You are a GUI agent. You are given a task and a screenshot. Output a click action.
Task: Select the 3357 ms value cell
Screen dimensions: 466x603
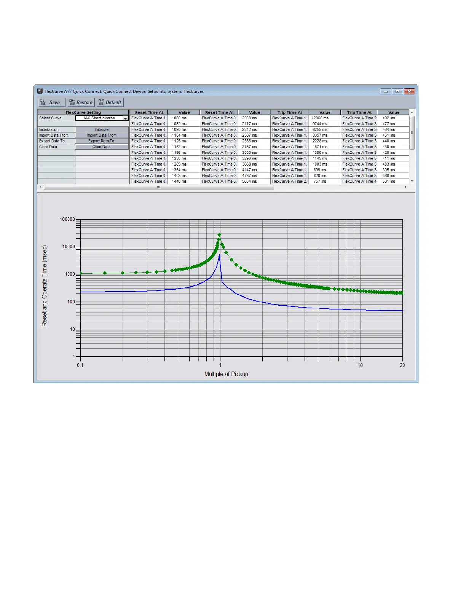coord(324,135)
